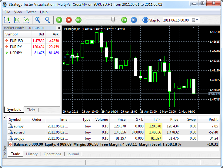Screen dimensions: 223x168
Task: Close the Toolbox panel
Action: pyautogui.click(x=5, y=117)
